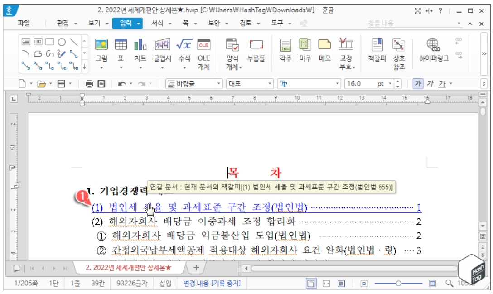Click font size stepper up arrow

tap(398, 82)
